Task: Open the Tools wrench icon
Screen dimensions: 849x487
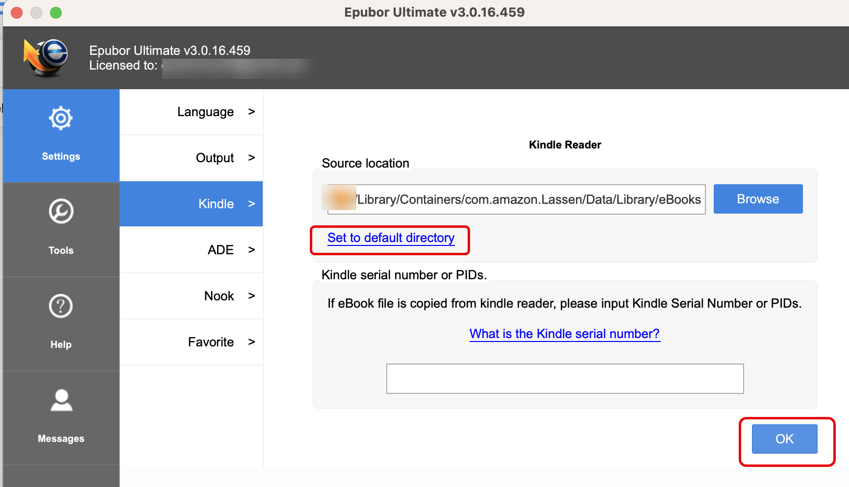Action: click(x=61, y=212)
